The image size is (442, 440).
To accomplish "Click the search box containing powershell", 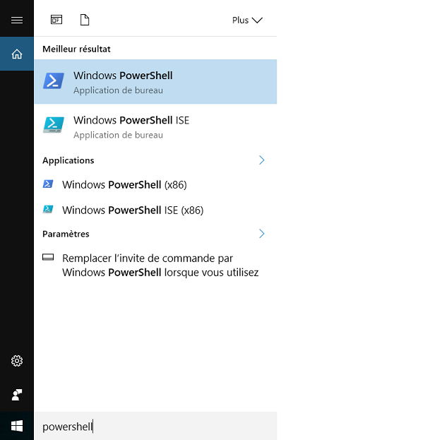I will click(155, 426).
